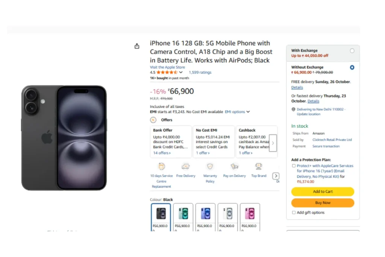The width and height of the screenshot is (385, 257).
Task: Click the Pay on Delivery icon
Action: click(235, 166)
